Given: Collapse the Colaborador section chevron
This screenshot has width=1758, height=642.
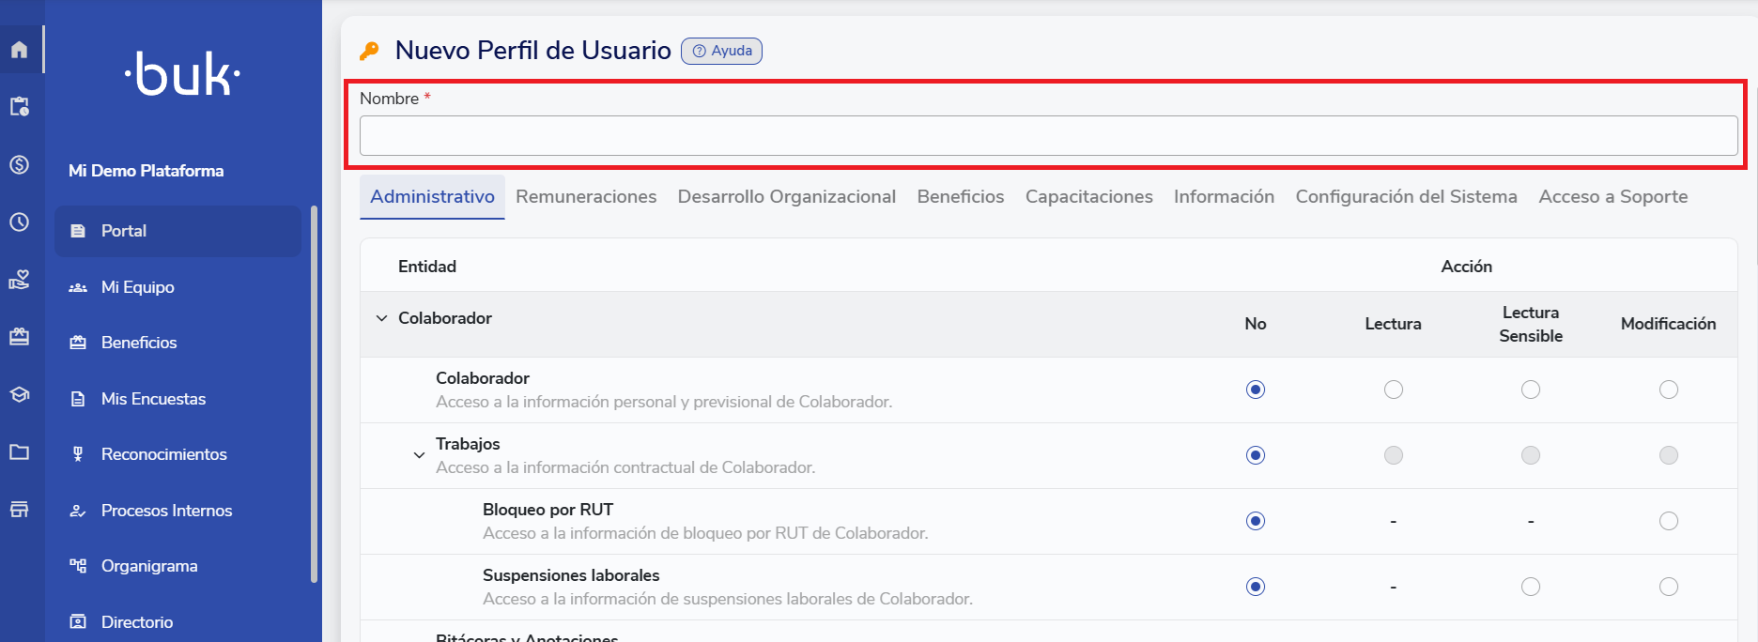Looking at the screenshot, I should (x=381, y=318).
